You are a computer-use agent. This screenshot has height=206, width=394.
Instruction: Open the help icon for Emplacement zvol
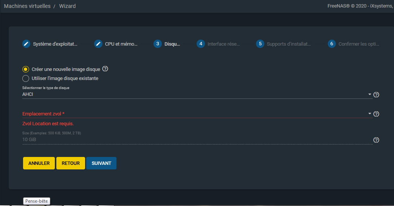[376, 114]
